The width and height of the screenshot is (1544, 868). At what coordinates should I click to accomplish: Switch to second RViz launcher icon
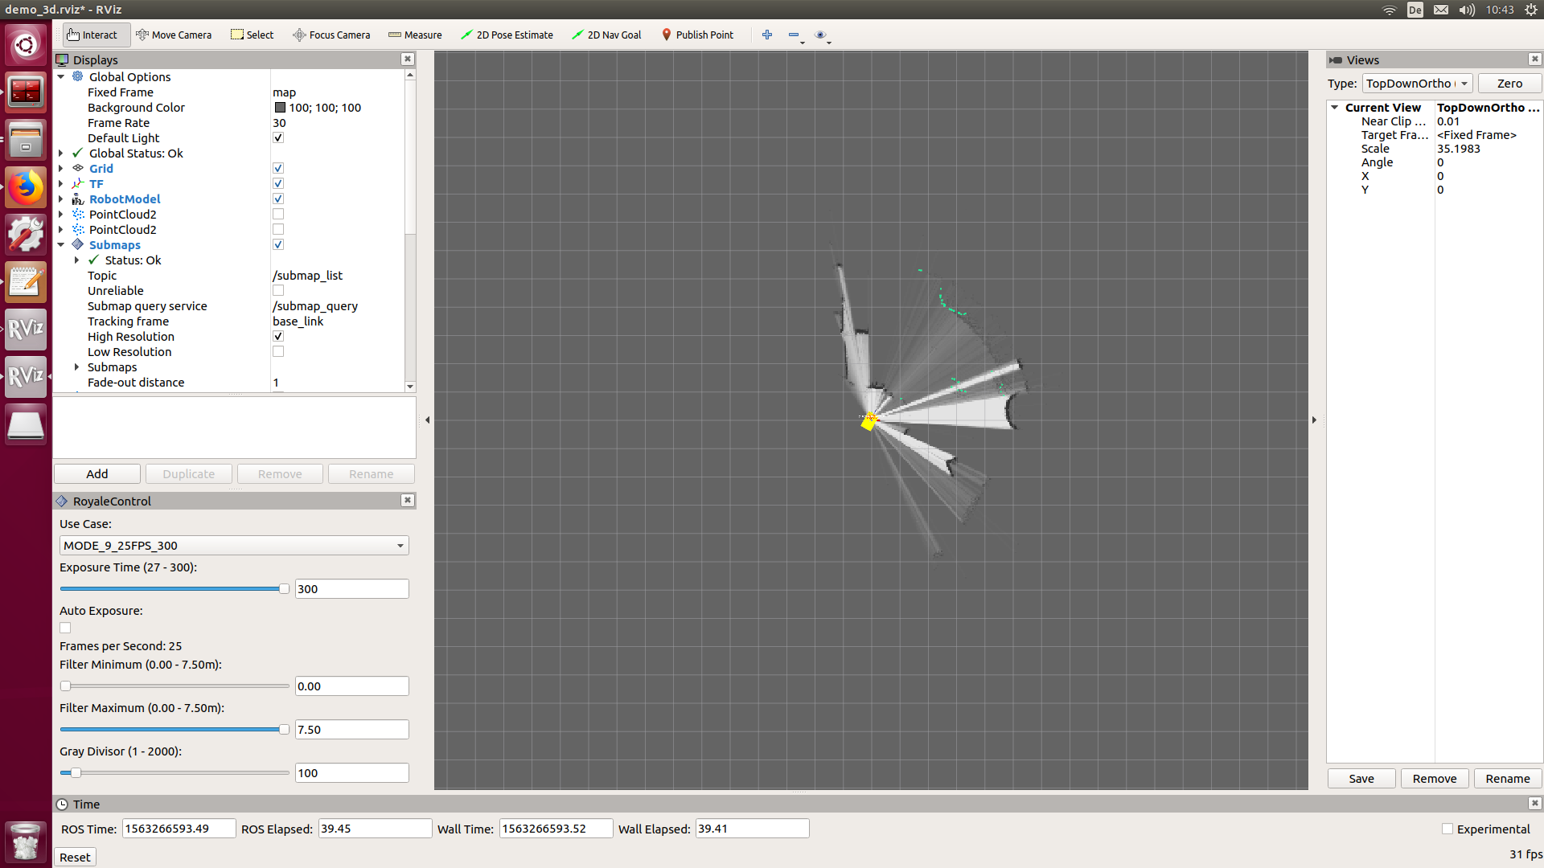tap(26, 377)
